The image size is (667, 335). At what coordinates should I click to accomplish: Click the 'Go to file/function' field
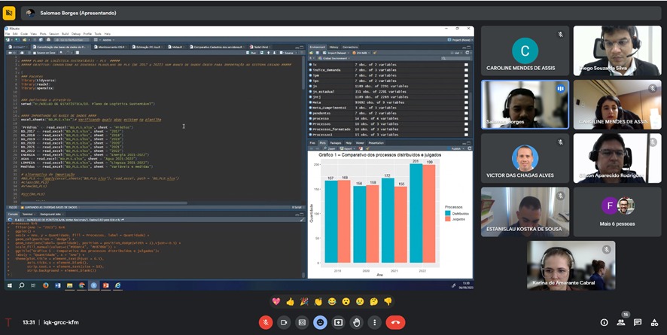click(72, 40)
